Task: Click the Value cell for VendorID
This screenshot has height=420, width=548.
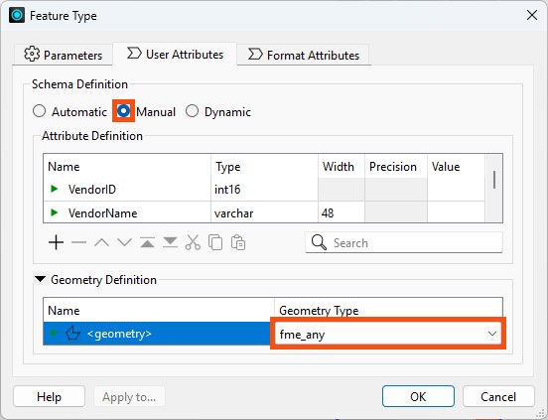Action: coord(456,189)
